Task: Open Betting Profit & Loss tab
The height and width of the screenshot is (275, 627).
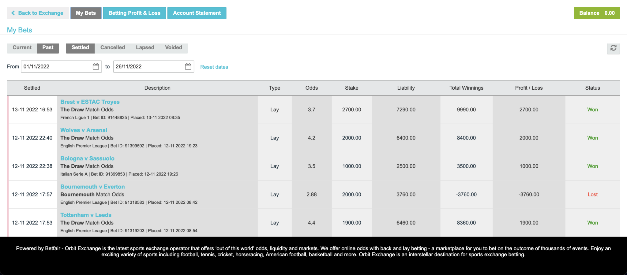Action: click(x=134, y=13)
